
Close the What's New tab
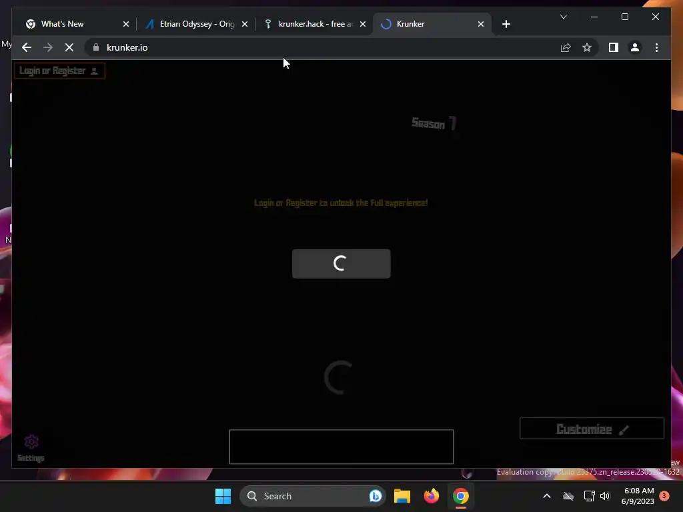126,24
